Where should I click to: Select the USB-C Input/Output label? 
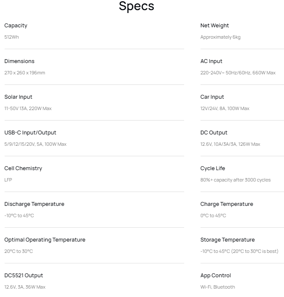coord(30,133)
